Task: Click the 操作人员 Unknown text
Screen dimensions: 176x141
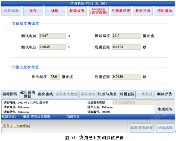Action: pos(100,107)
